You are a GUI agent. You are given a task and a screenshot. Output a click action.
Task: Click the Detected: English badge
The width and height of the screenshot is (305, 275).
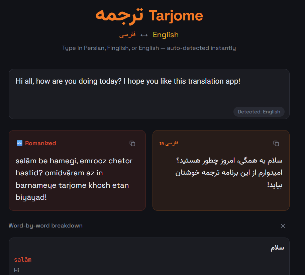tap(259, 111)
